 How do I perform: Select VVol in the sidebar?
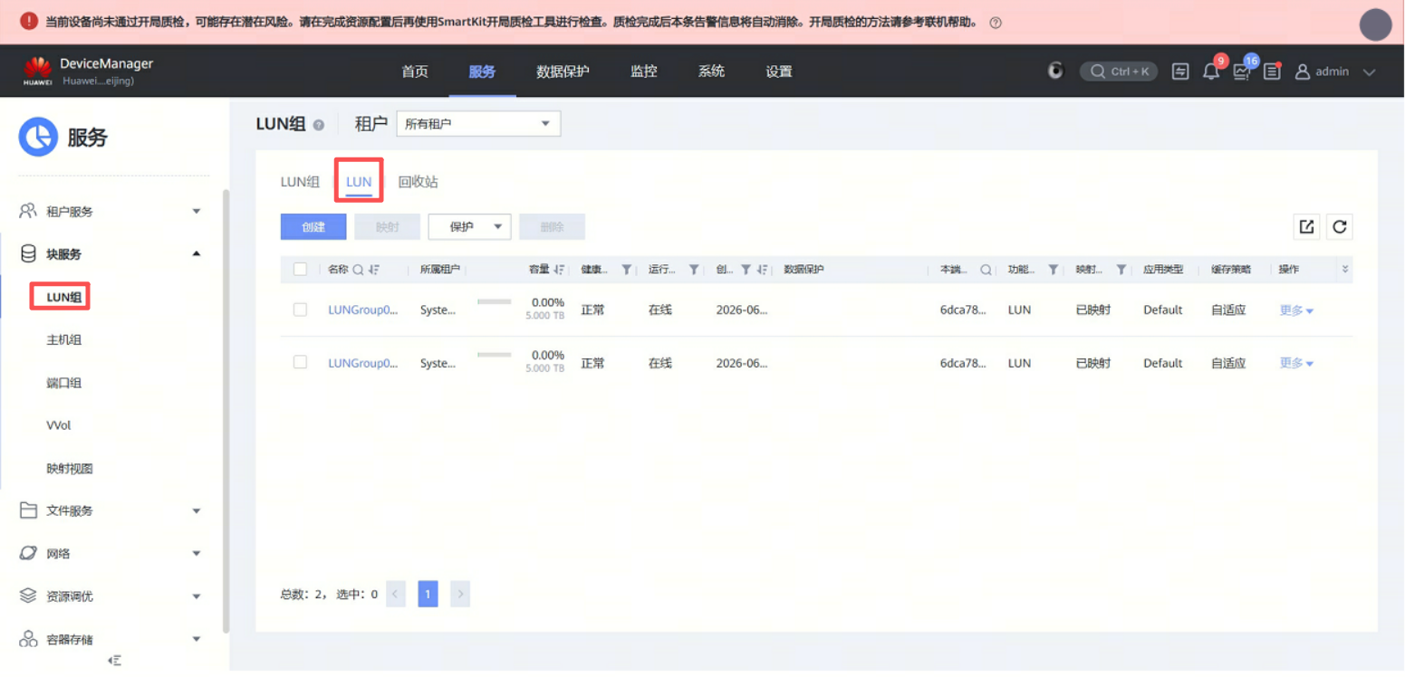point(59,425)
